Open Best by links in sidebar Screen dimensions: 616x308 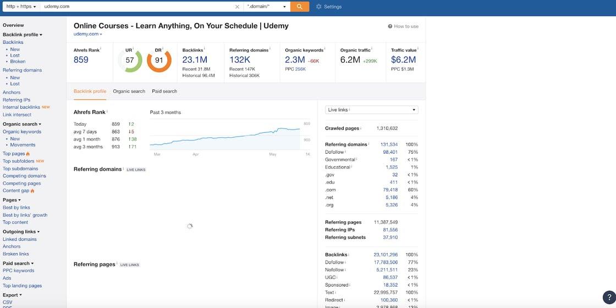pyautogui.click(x=16, y=208)
